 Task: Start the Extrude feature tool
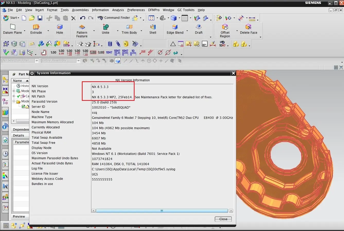point(36,29)
